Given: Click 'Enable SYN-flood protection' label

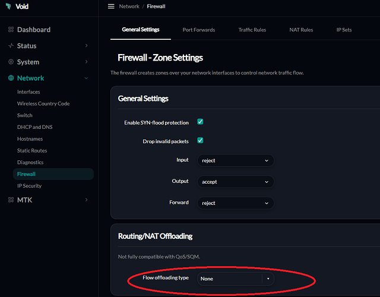Looking at the screenshot, I should click(x=156, y=123).
